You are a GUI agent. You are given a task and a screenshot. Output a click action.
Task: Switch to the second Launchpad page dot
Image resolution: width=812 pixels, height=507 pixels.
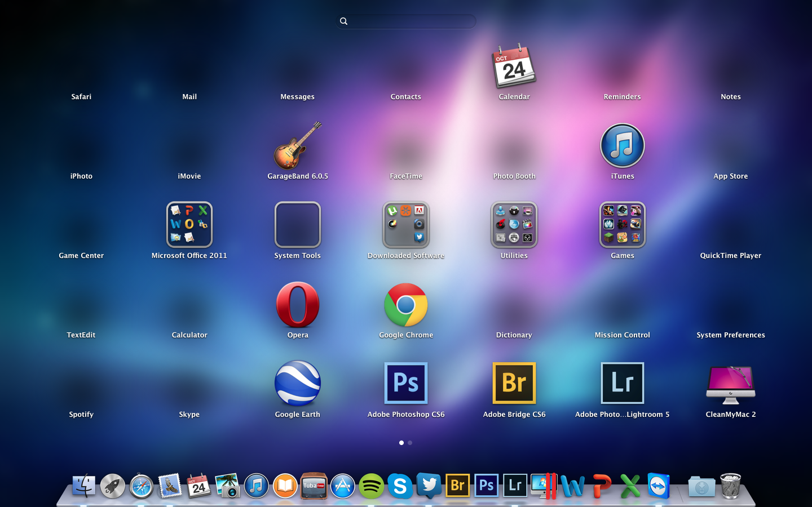tap(410, 443)
